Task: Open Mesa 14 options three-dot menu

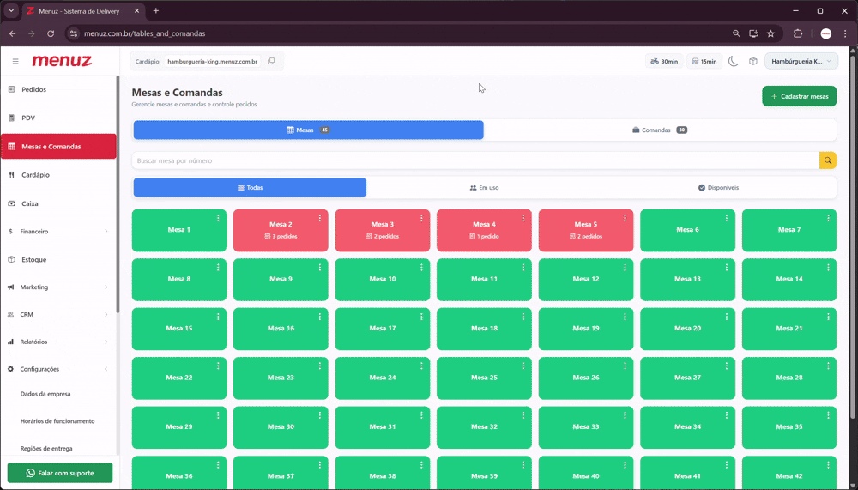Action: click(x=829, y=267)
